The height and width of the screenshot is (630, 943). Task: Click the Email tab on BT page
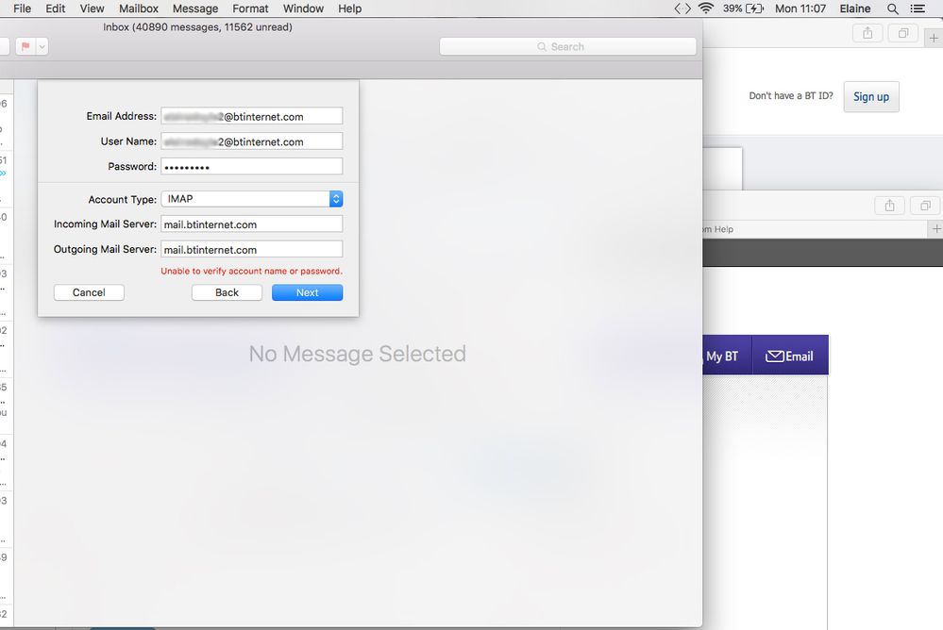[x=790, y=356]
